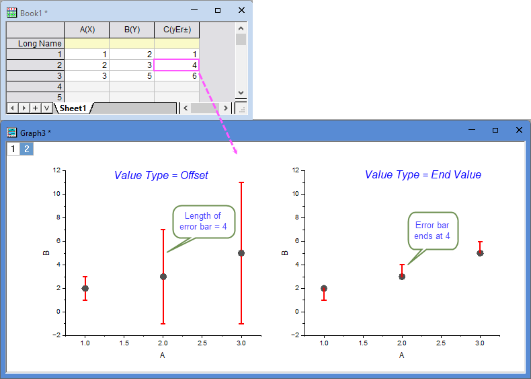This screenshot has height=379, width=531.
Task: Select column C(yEr±) header
Action: [177, 30]
